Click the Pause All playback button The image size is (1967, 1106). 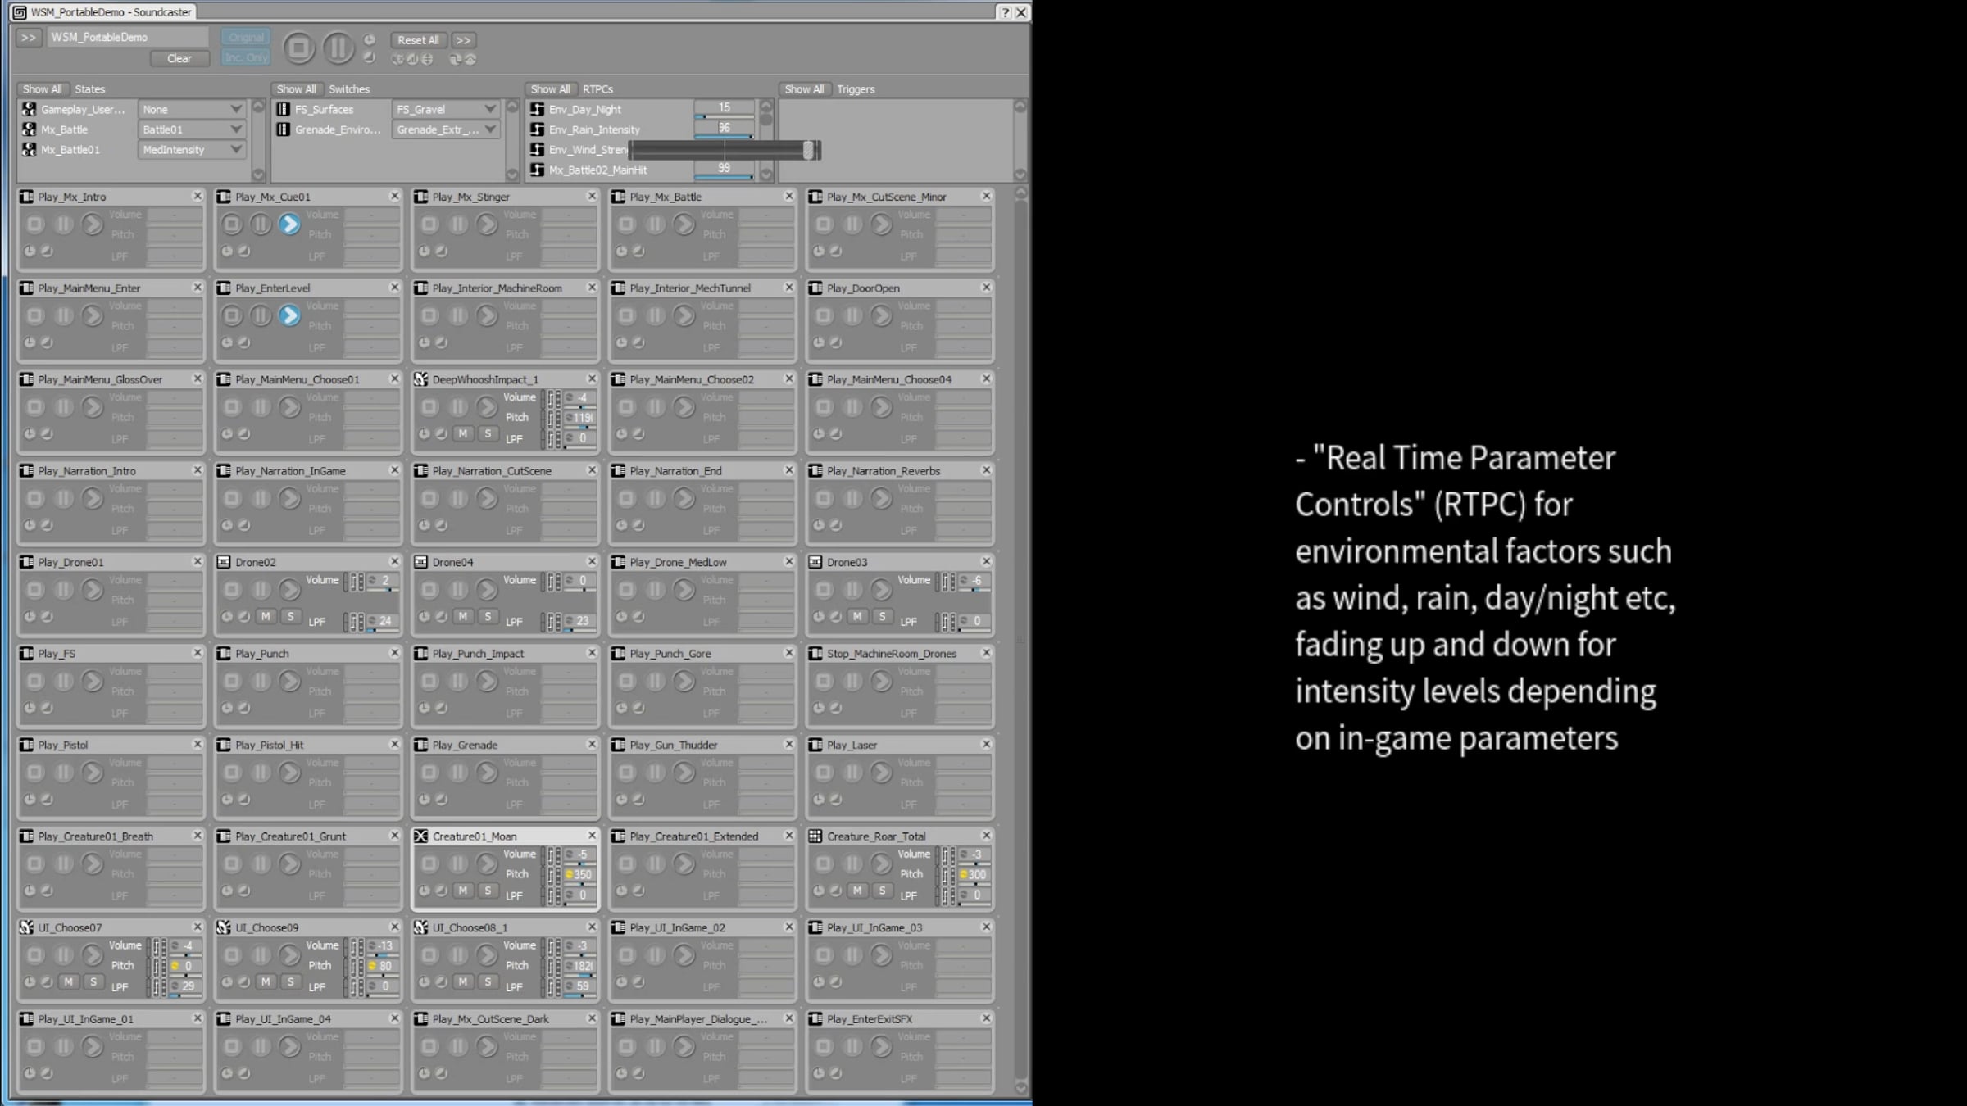point(338,48)
